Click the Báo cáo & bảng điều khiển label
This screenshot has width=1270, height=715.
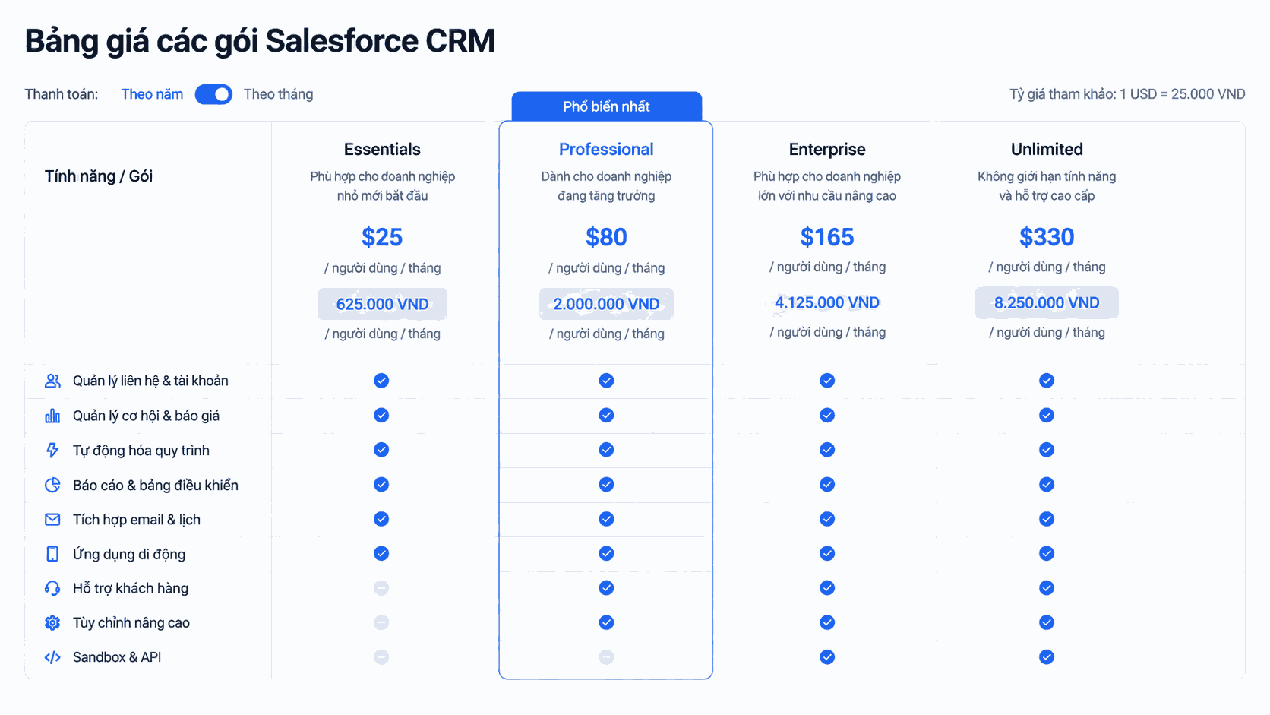(x=156, y=485)
